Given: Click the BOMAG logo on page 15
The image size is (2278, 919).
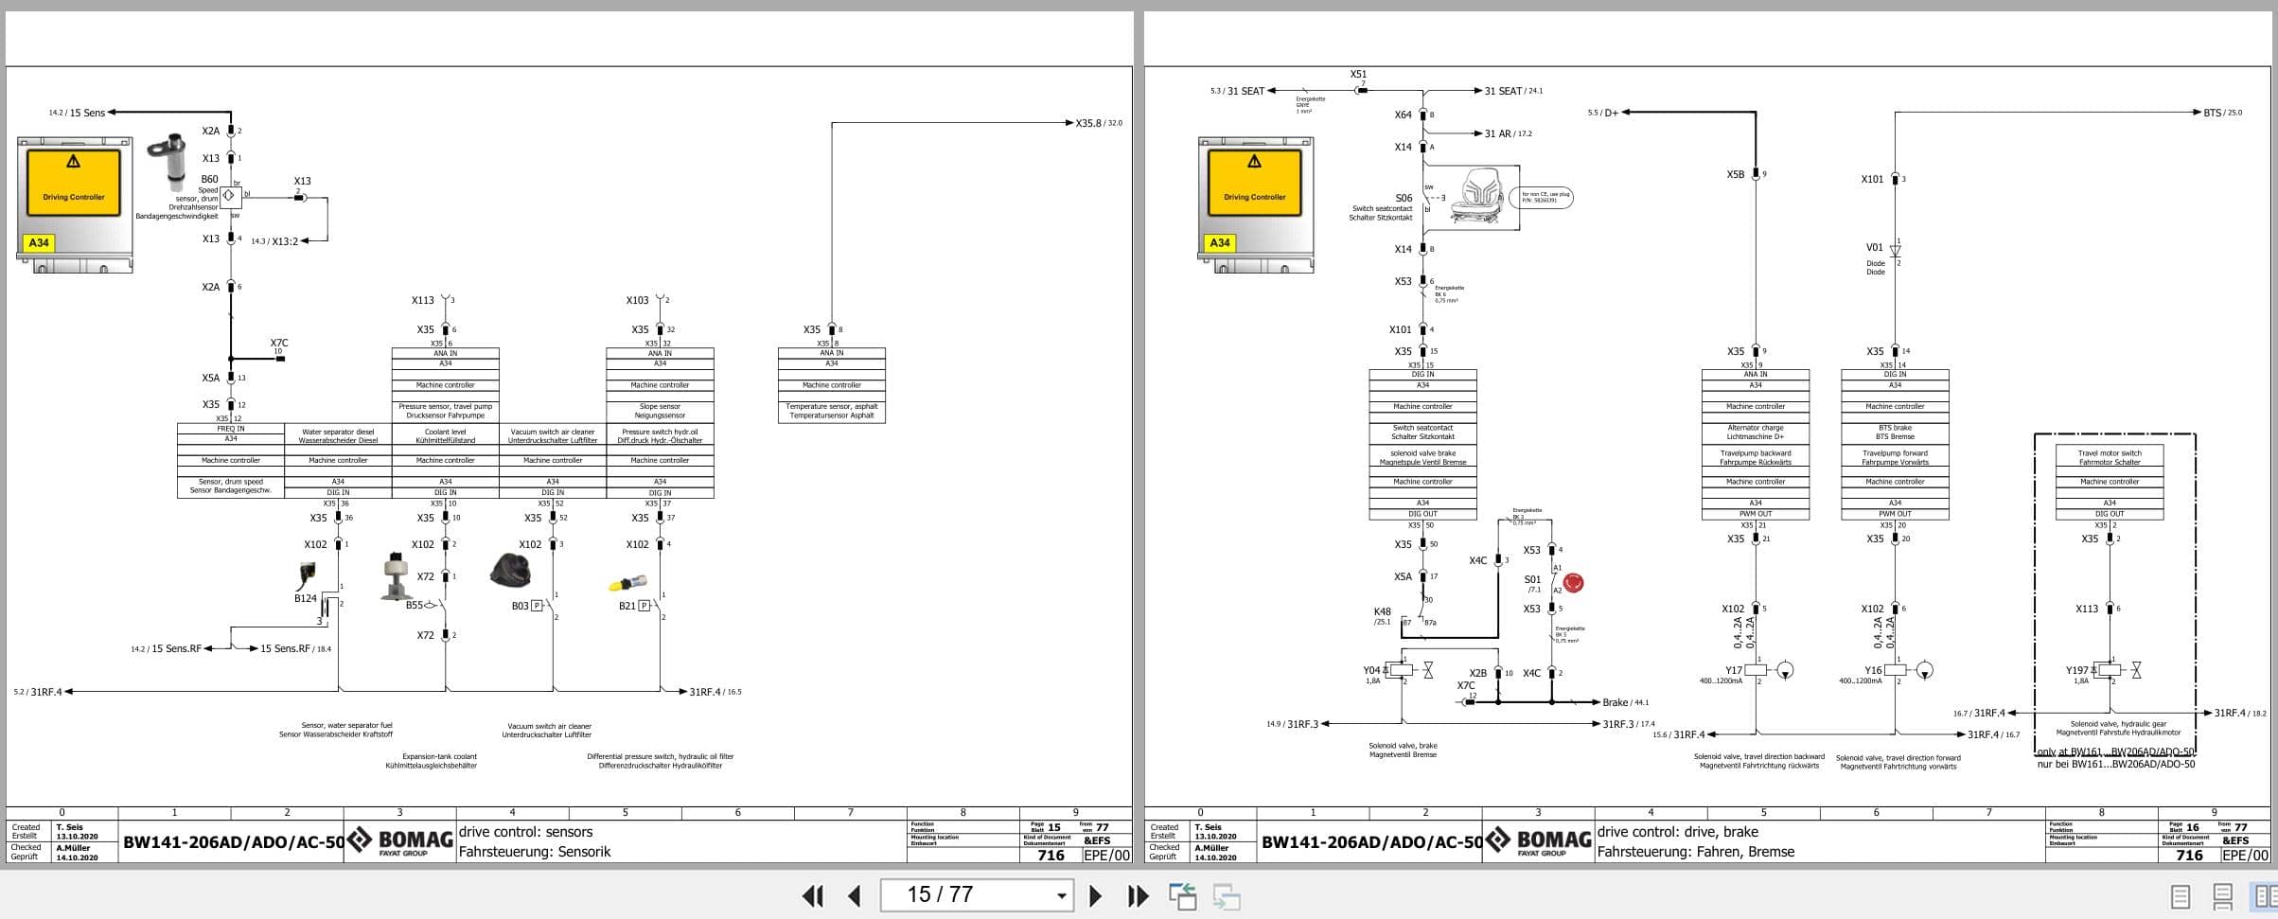Looking at the screenshot, I should pos(400,841).
